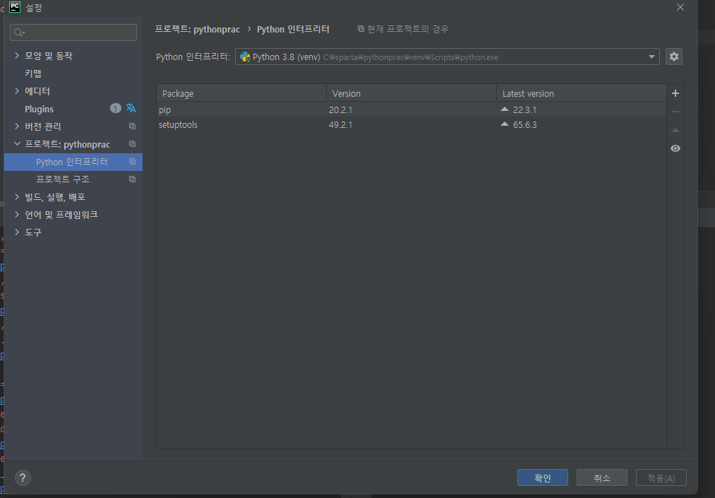Click the 확인 button
The height and width of the screenshot is (498, 715).
542,478
